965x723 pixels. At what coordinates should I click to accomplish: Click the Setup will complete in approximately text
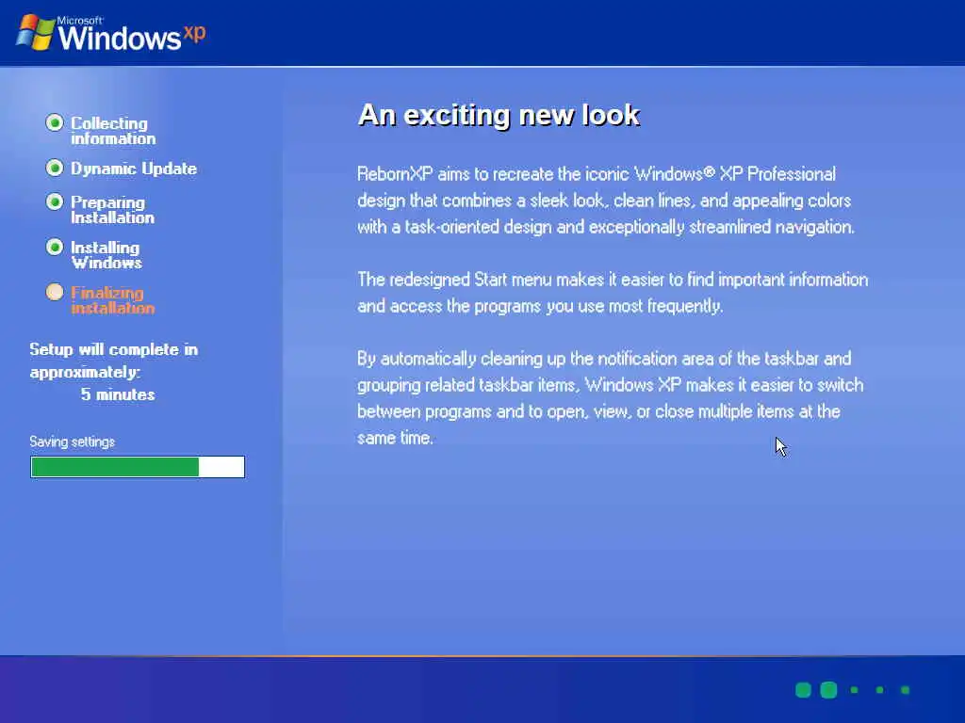click(113, 361)
